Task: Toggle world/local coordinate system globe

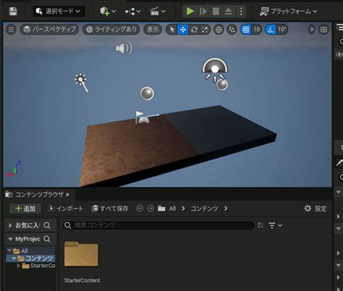Action: pyautogui.click(x=219, y=30)
